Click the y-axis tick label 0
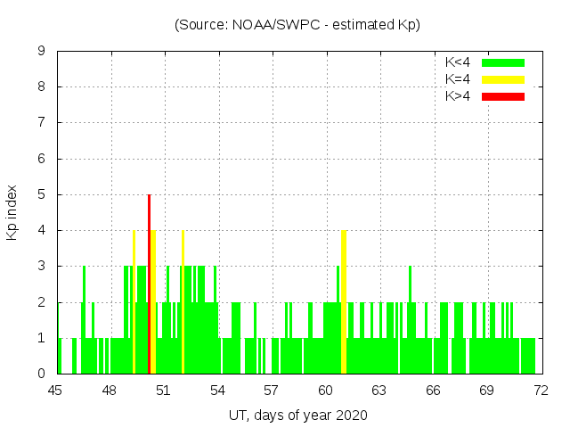Screen dimensions: 570x428 (42, 374)
